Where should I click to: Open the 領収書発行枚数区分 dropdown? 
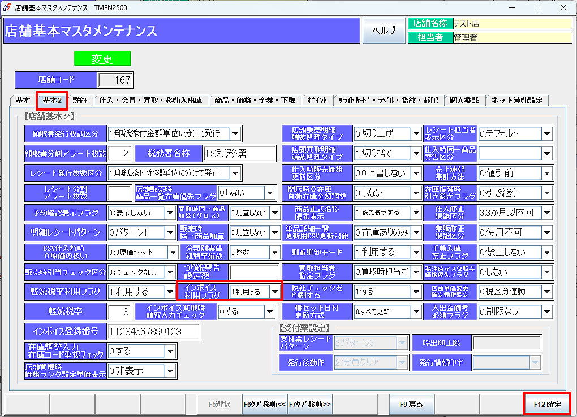235,134
